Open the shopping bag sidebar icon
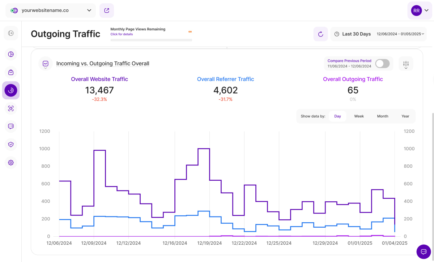The image size is (434, 262). pos(11,72)
